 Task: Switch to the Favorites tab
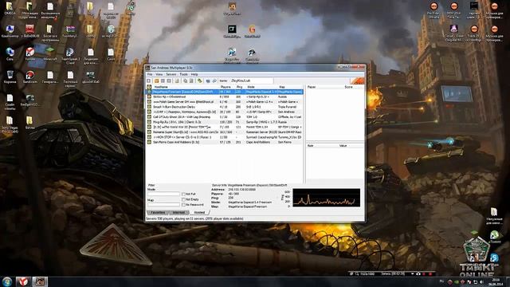[x=158, y=213]
